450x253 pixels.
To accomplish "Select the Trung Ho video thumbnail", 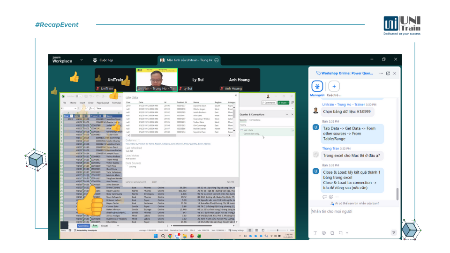I will pyautogui.click(x=157, y=80).
